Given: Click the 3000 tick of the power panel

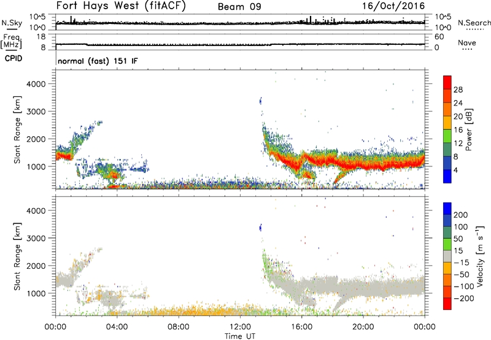Looking at the screenshot, I should point(36,112).
